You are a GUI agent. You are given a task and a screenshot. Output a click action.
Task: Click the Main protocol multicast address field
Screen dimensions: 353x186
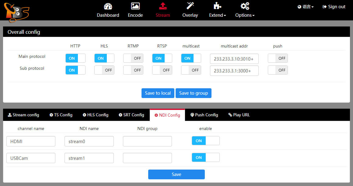pyautogui.click(x=234, y=59)
